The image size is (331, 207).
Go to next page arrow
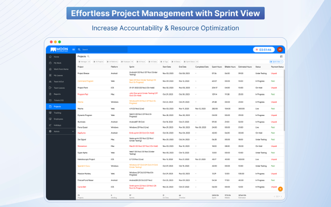281,197
